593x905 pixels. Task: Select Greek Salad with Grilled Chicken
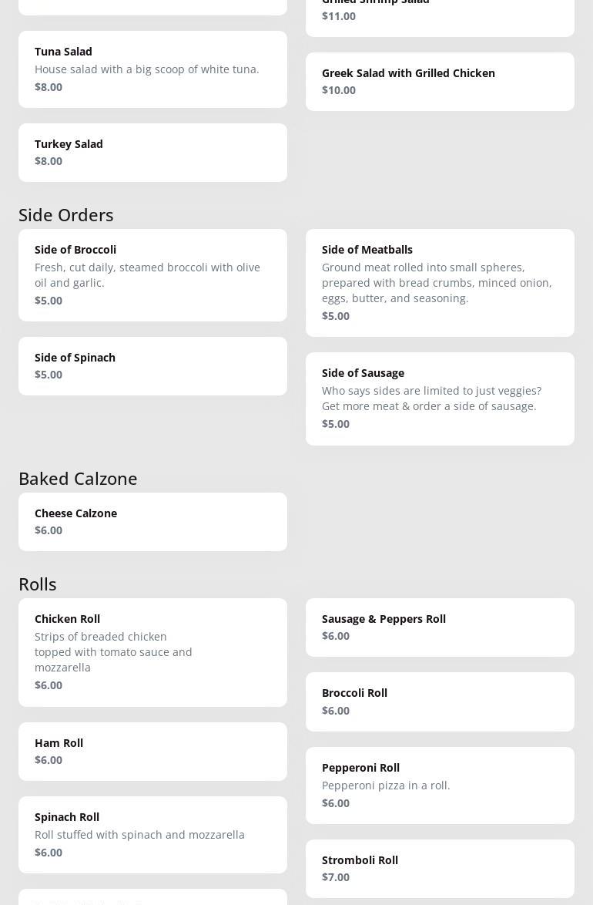439,81
